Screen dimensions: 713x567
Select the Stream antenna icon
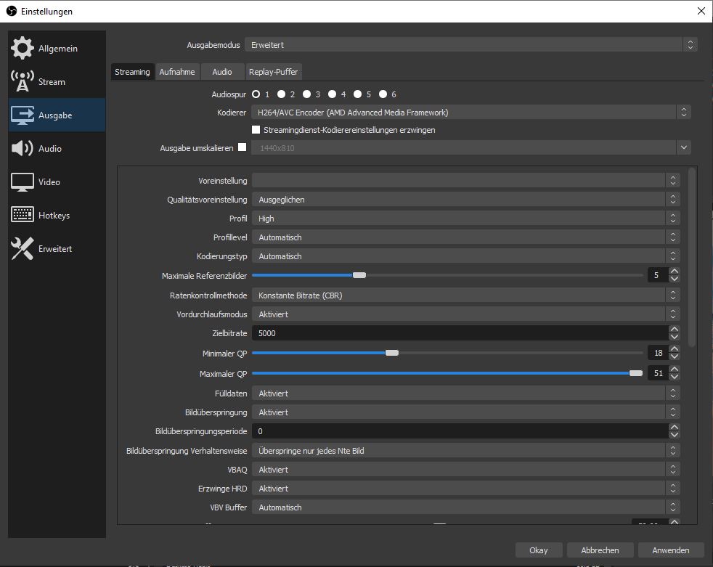[23, 81]
